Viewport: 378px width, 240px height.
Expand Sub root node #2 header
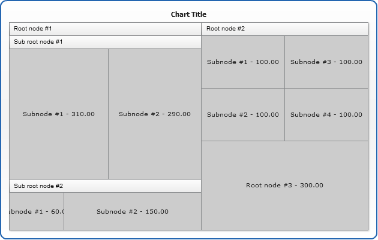coord(105,186)
